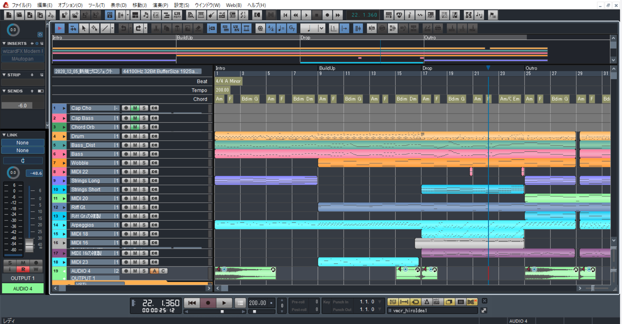This screenshot has height=324, width=622.
Task: Expand the Strings Long track
Action: [x=64, y=181]
